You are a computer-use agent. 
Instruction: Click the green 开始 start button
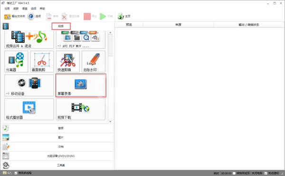106,16
